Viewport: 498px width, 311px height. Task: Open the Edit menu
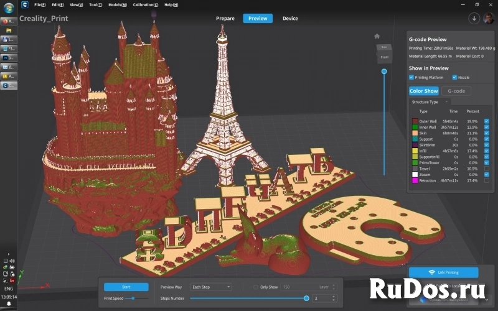click(x=58, y=5)
